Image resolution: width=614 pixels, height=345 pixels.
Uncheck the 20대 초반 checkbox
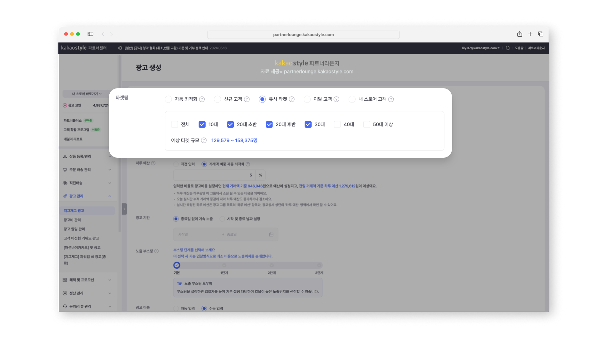(x=231, y=125)
